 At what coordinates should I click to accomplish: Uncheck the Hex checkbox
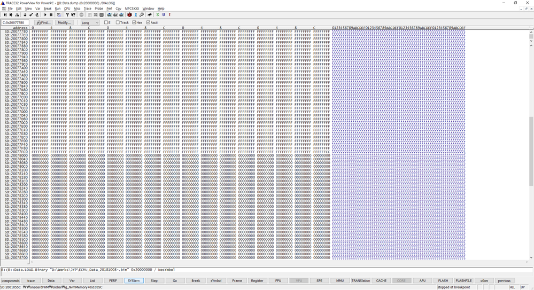click(x=134, y=22)
